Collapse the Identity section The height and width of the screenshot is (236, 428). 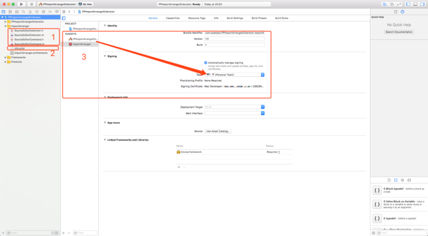coord(105,26)
